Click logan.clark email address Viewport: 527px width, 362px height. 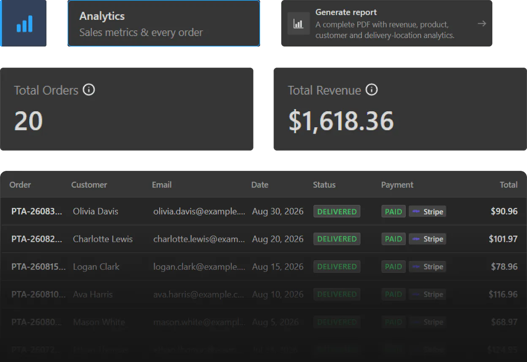pos(199,267)
